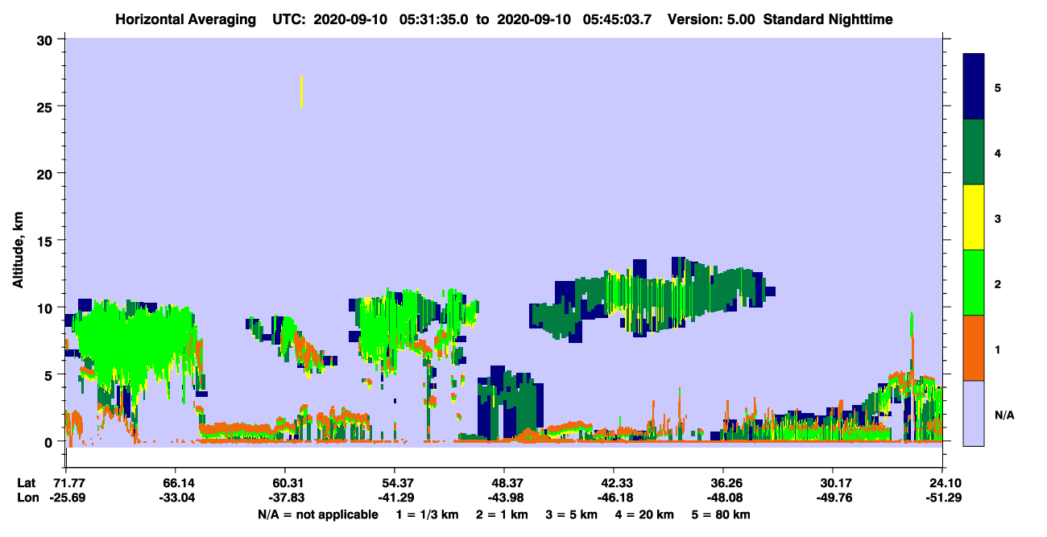Click the thin yellow streak near 26 km altitude
The width and height of the screenshot is (1047, 537).
tap(301, 91)
